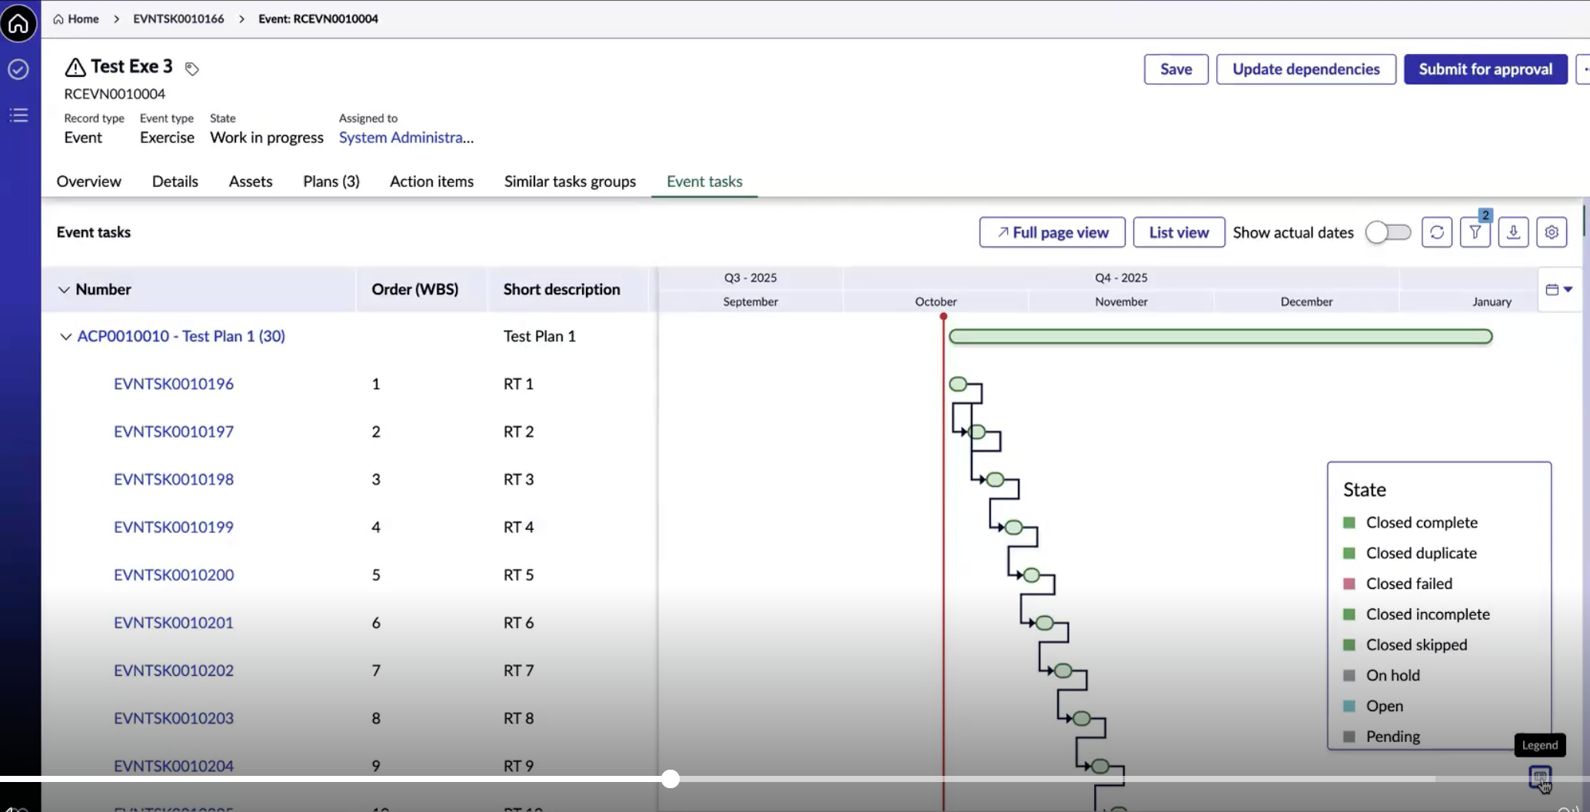Open task EVNTSK0010202
This screenshot has height=812, width=1590.
pyautogui.click(x=174, y=670)
